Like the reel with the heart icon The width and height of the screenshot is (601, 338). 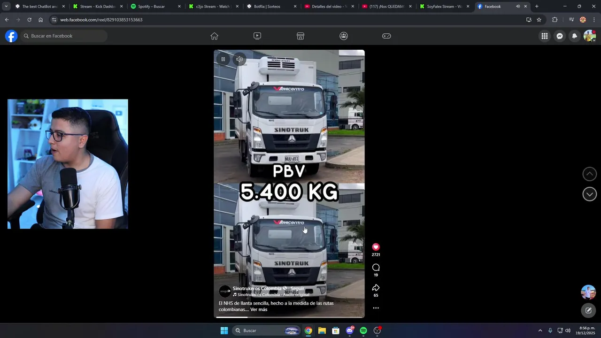point(376,247)
